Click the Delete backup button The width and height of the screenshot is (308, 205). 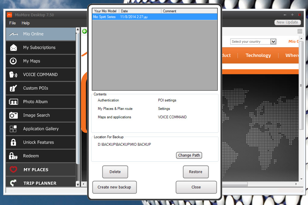(x=115, y=172)
